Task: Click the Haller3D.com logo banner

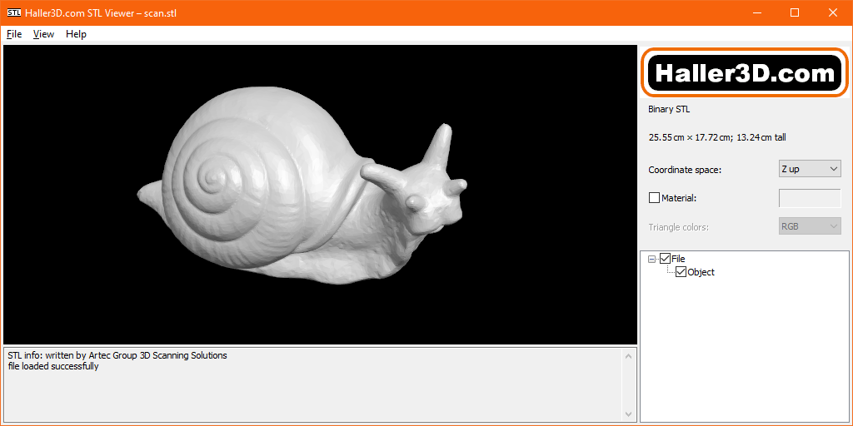Action: click(x=745, y=73)
